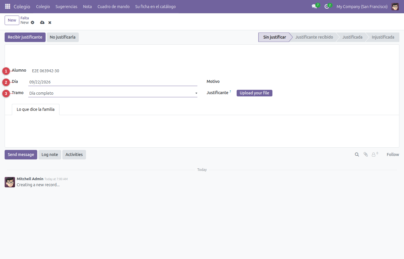Expand the Tramo dropdown

(113, 93)
